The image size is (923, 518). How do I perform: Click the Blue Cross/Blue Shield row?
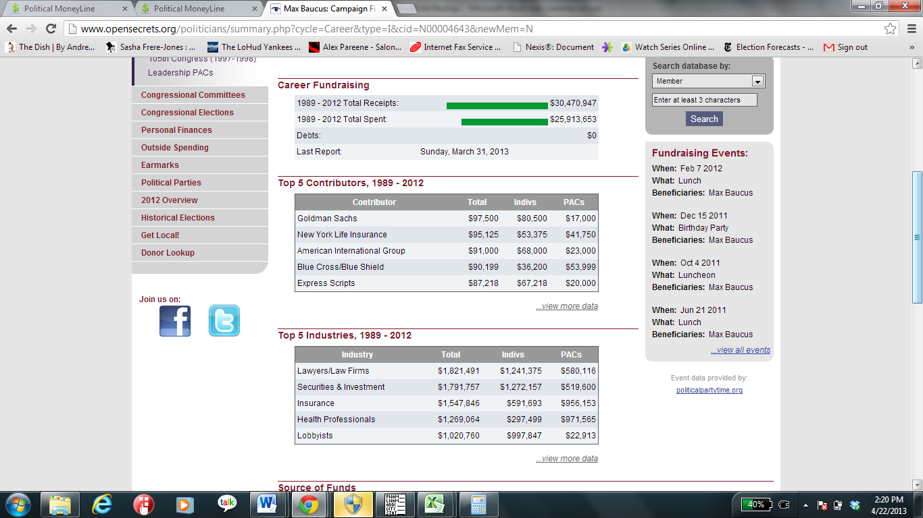[x=447, y=267]
